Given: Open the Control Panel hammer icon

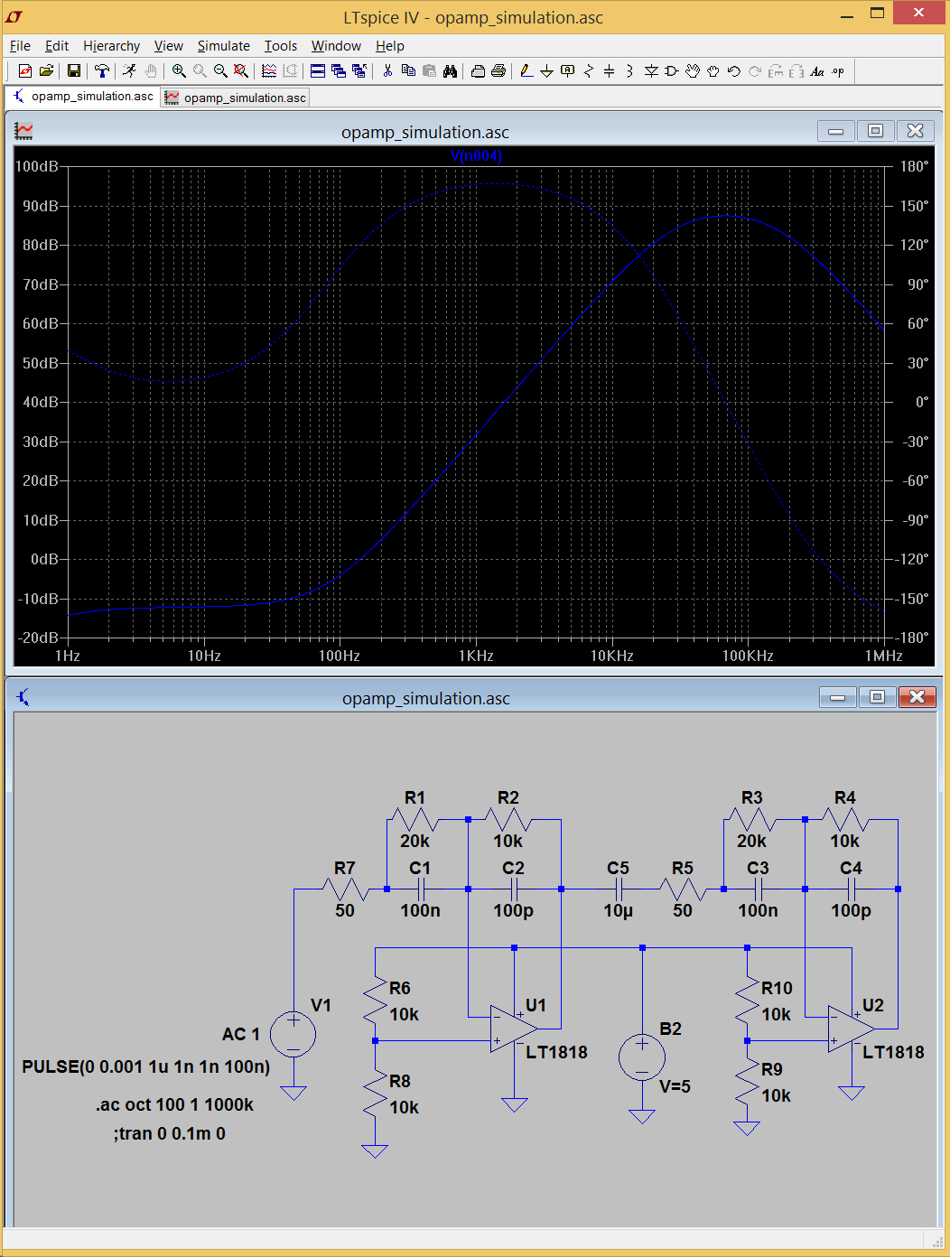Looking at the screenshot, I should pyautogui.click(x=102, y=71).
